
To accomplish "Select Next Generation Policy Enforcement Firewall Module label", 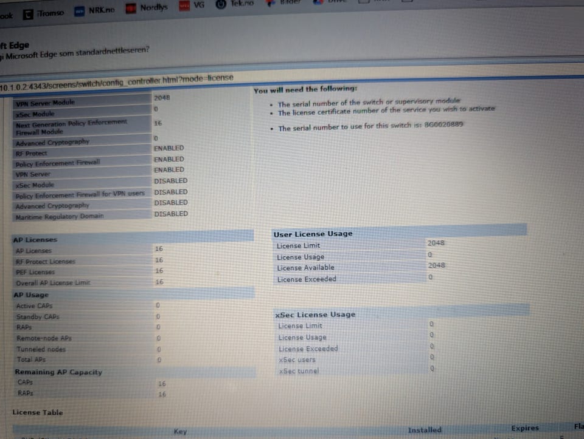I will click(x=72, y=127).
